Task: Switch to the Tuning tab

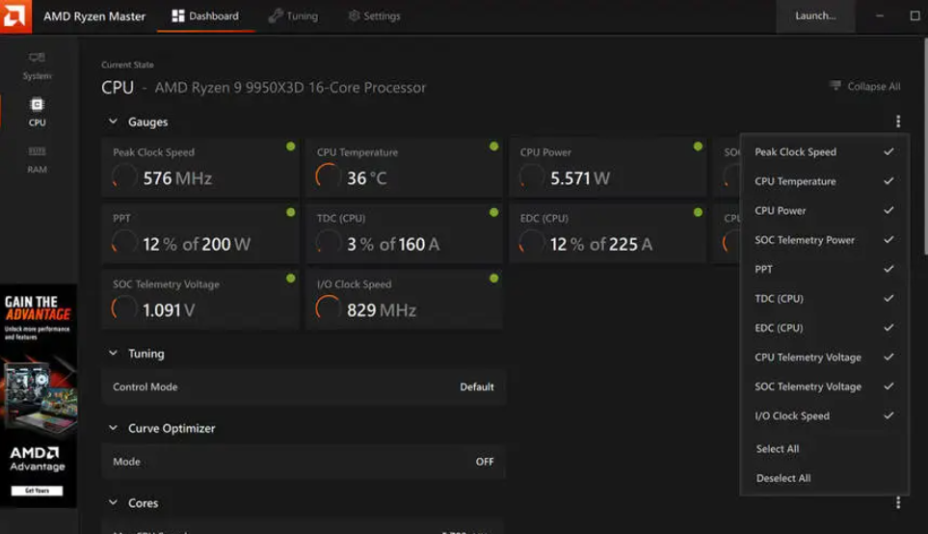Action: point(293,16)
